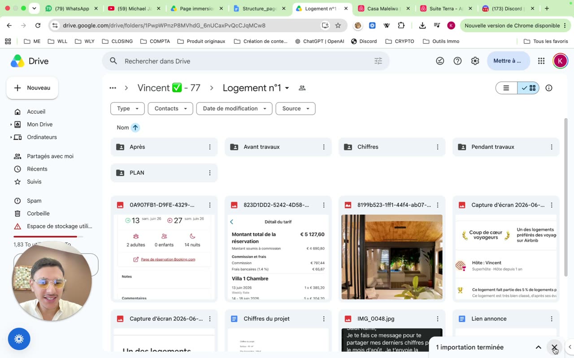Open the Chrome apps grid shortcut
Viewport: 574px width, 358px height.
(8, 41)
